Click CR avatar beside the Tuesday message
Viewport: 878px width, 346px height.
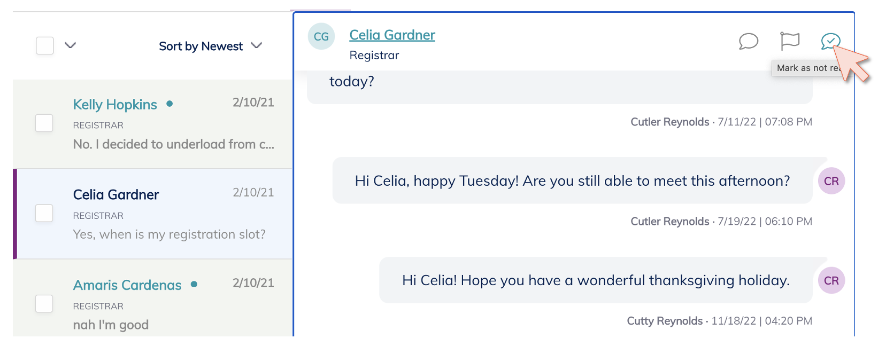coord(831,181)
